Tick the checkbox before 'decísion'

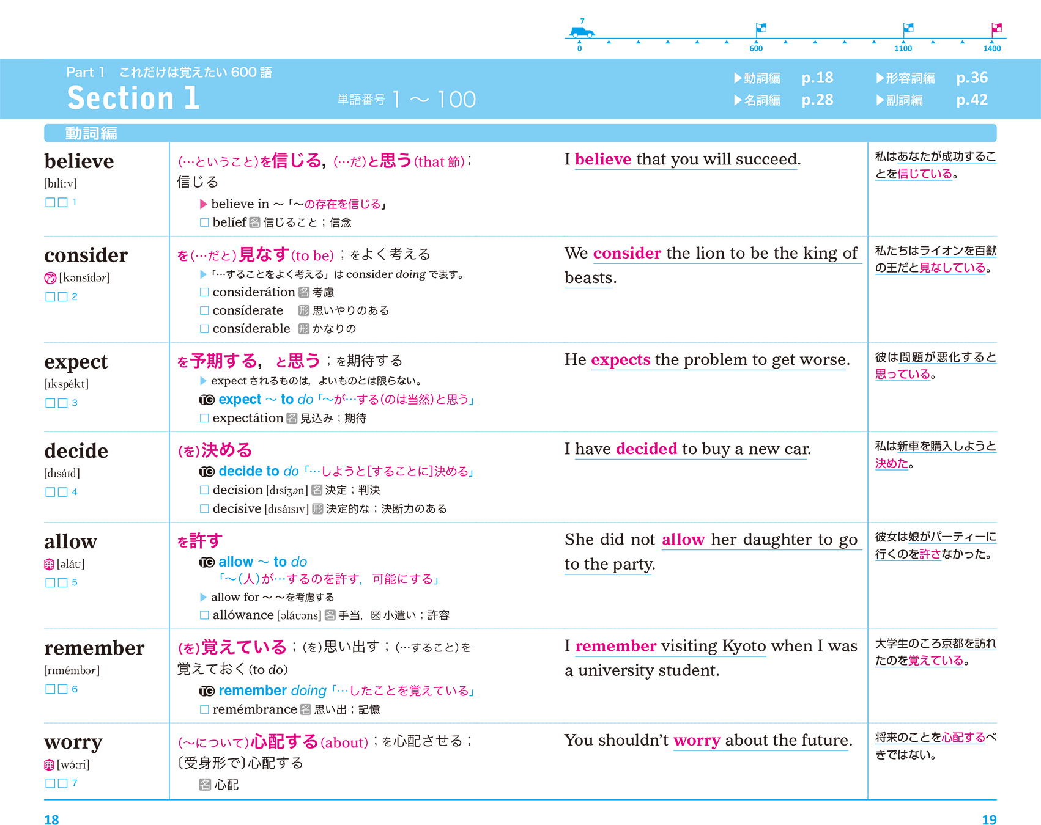click(x=204, y=490)
